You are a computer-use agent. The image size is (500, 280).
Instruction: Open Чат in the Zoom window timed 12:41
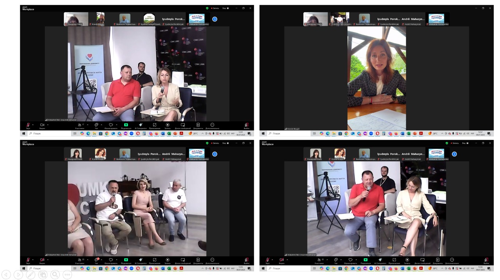(x=96, y=126)
